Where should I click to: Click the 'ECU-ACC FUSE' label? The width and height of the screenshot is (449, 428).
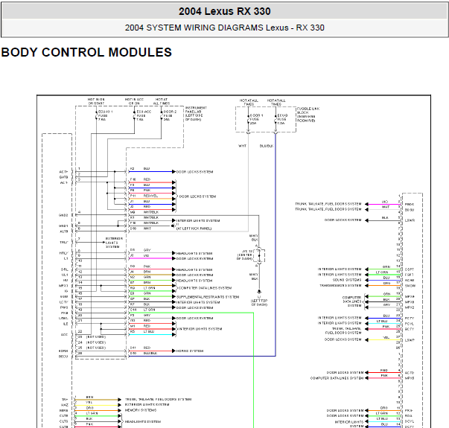pyautogui.click(x=144, y=114)
